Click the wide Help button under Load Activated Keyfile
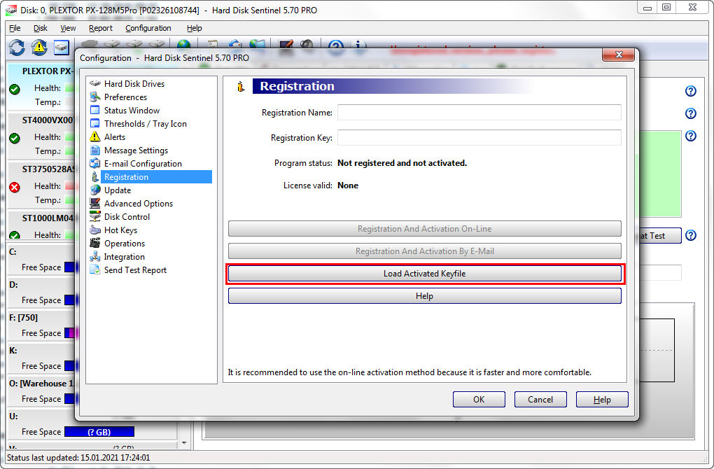Screen dimensions: 714x469 pyautogui.click(x=424, y=296)
